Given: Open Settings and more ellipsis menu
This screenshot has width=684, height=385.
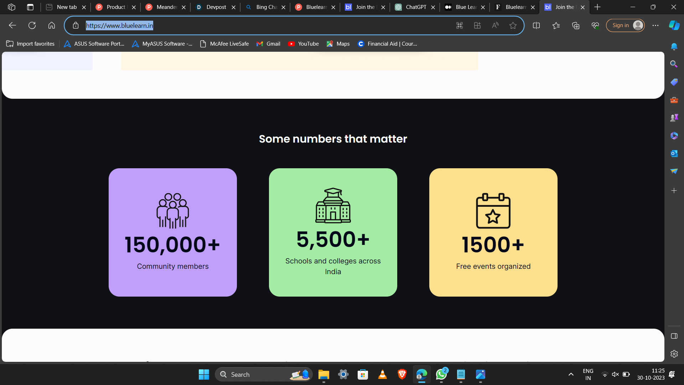Looking at the screenshot, I should tap(655, 25).
